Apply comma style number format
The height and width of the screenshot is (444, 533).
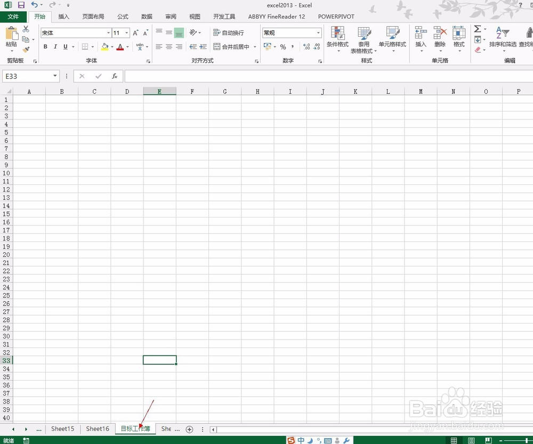292,47
